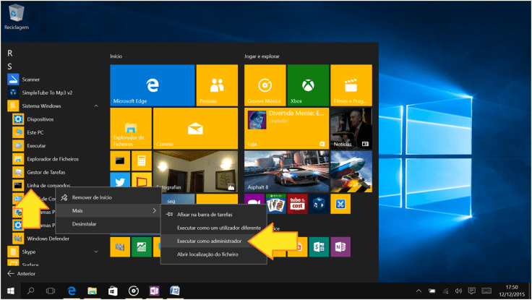
Task: Open the Correio mail tile
Action: coord(194,129)
